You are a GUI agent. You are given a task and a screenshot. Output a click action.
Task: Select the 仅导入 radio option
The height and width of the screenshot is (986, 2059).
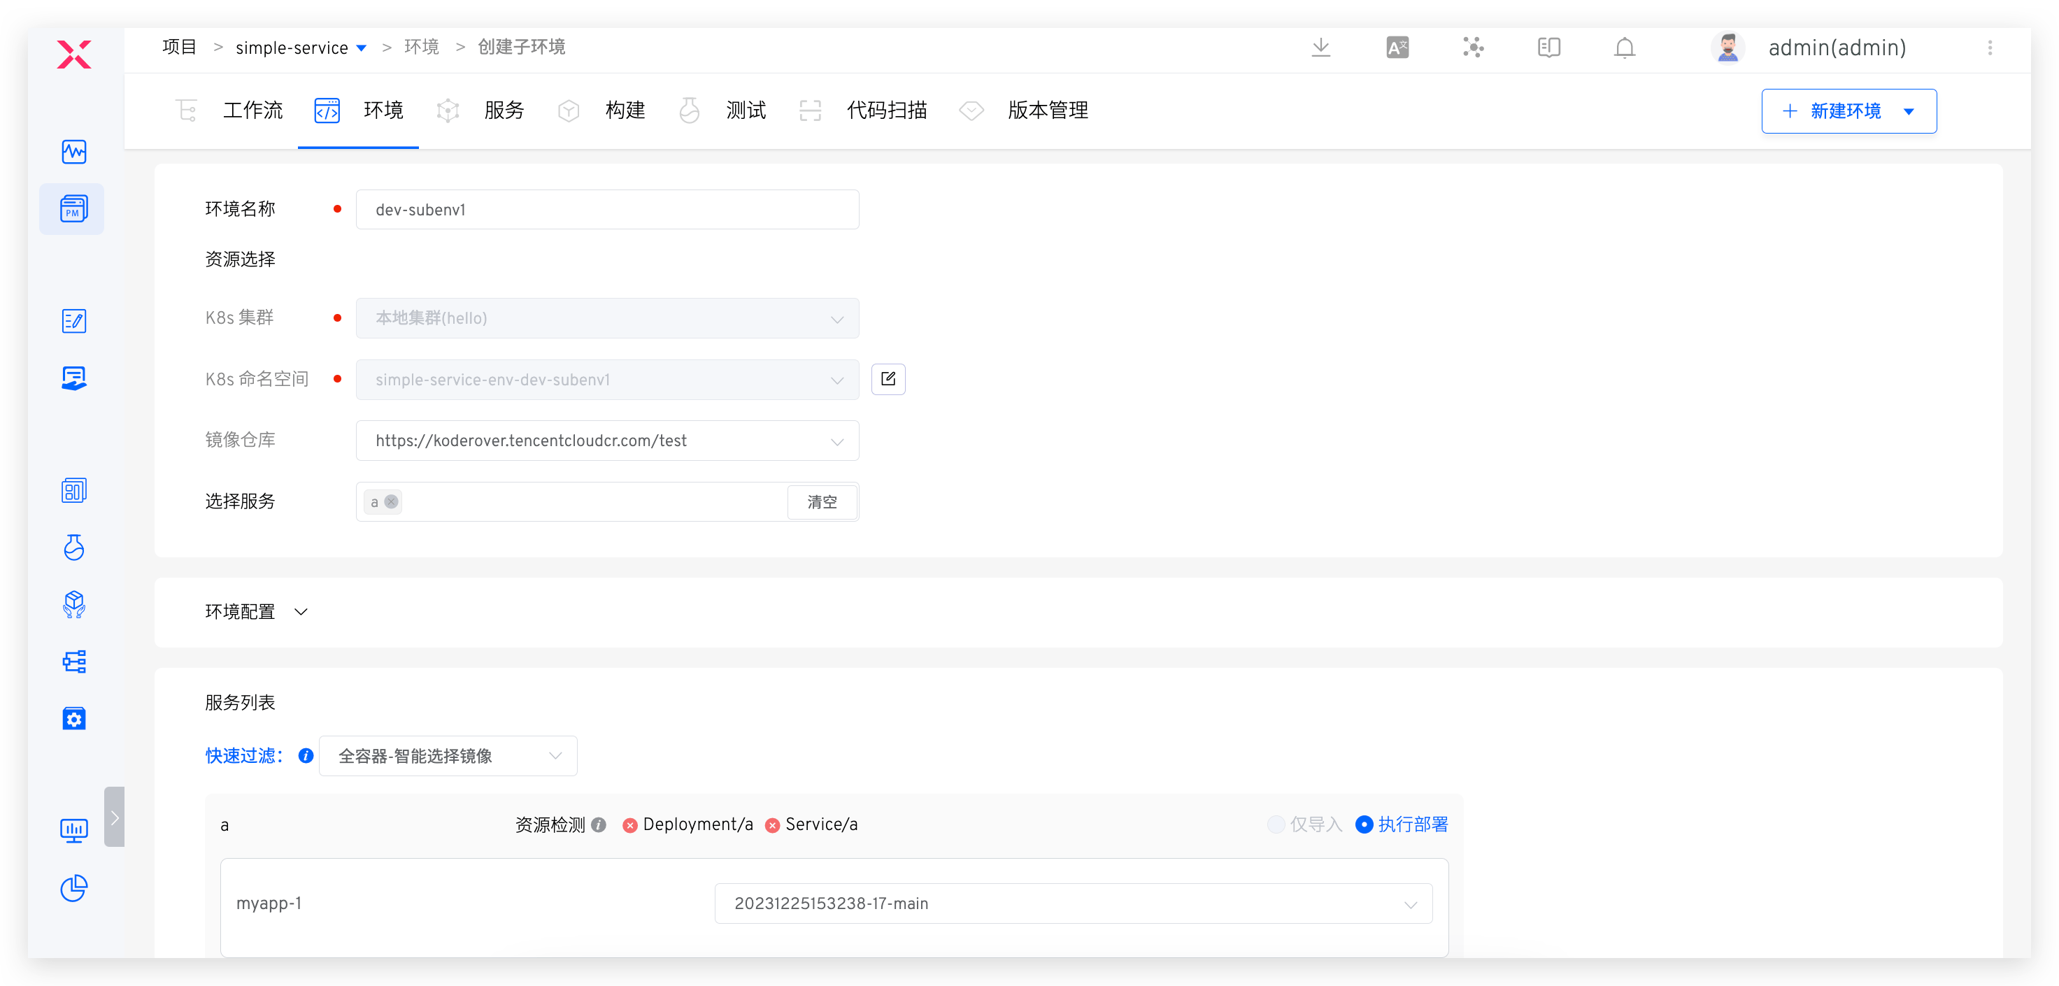tap(1305, 824)
